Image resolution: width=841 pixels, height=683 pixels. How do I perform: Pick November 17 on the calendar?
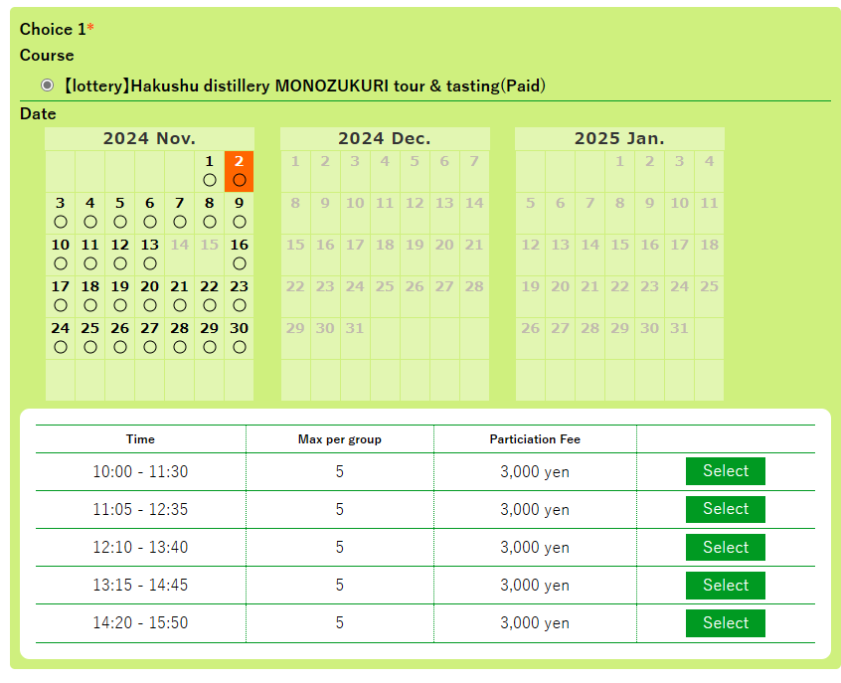tap(60, 297)
